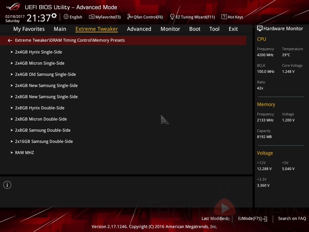Image resolution: width=309 pixels, height=232 pixels.
Task: Show Hot Keys help
Action: tap(235, 17)
